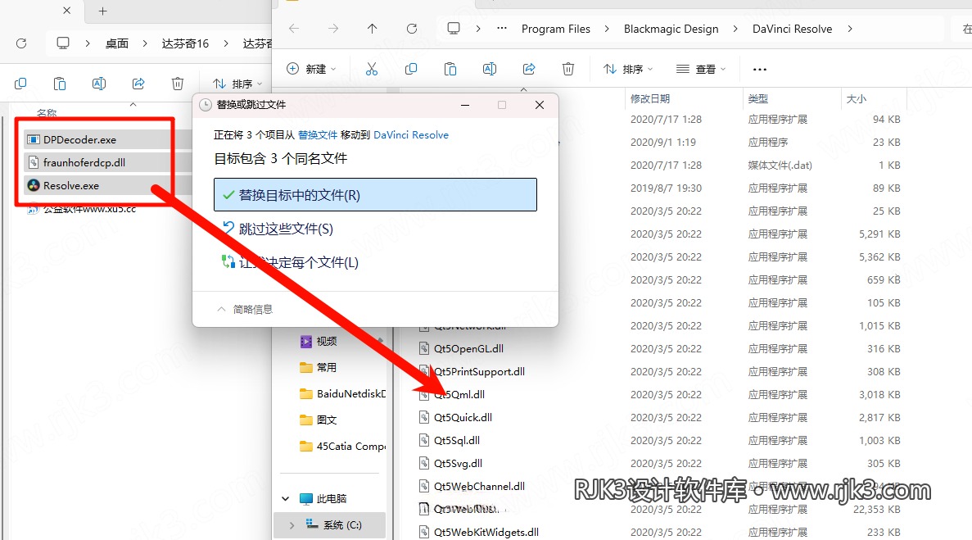The image size is (972, 540).
Task: Open the 排序 dropdown in right window
Action: pos(628,69)
